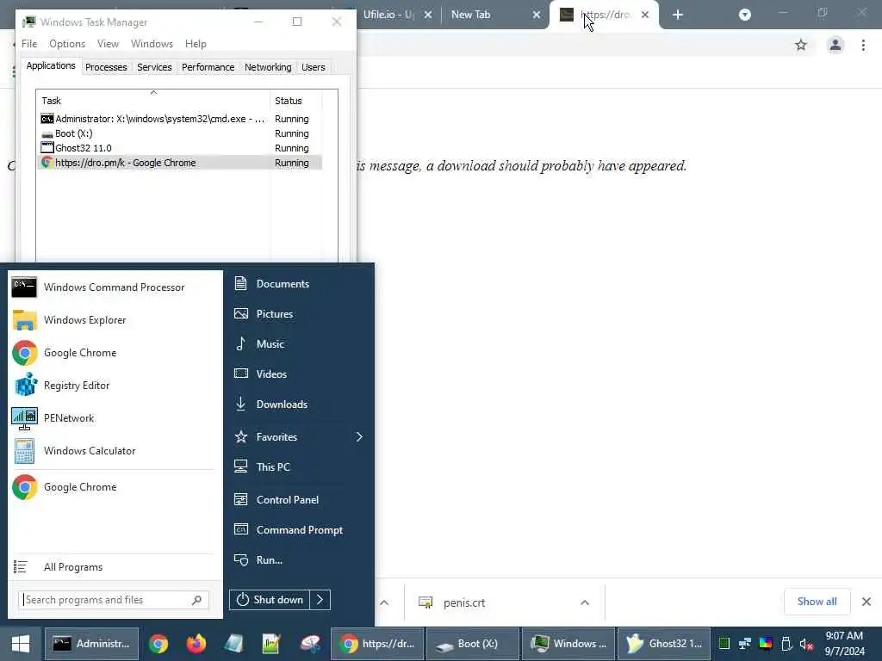This screenshot has height=661, width=882.
Task: Open Task Manager File menu
Action: (29, 44)
